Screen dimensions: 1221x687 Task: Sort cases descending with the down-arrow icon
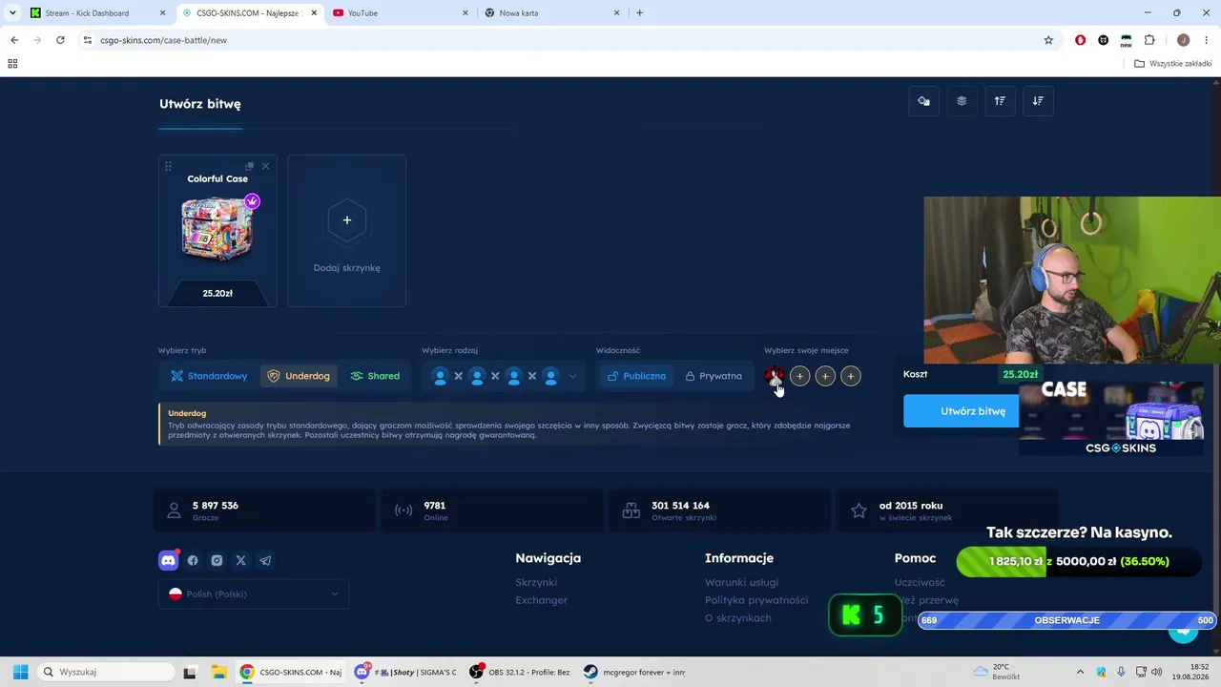tap(1038, 101)
